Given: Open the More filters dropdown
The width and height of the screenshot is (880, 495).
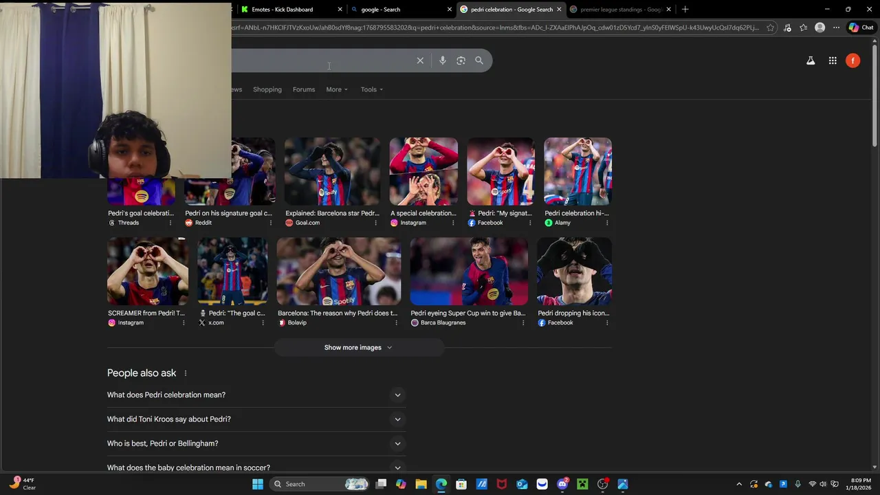Looking at the screenshot, I should click(x=337, y=89).
